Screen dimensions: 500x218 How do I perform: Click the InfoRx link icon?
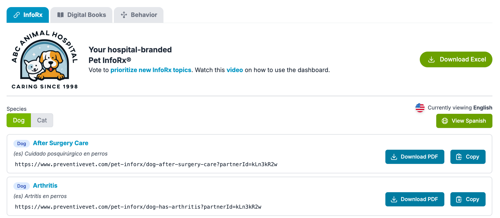click(17, 15)
